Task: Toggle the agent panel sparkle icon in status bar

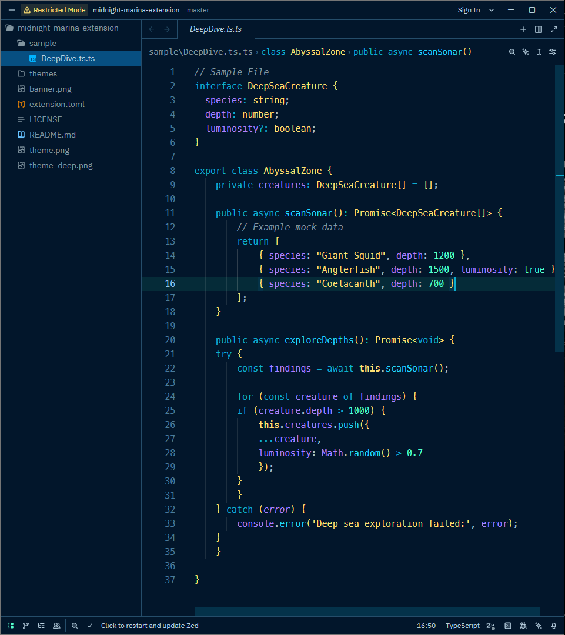Action: (539, 626)
